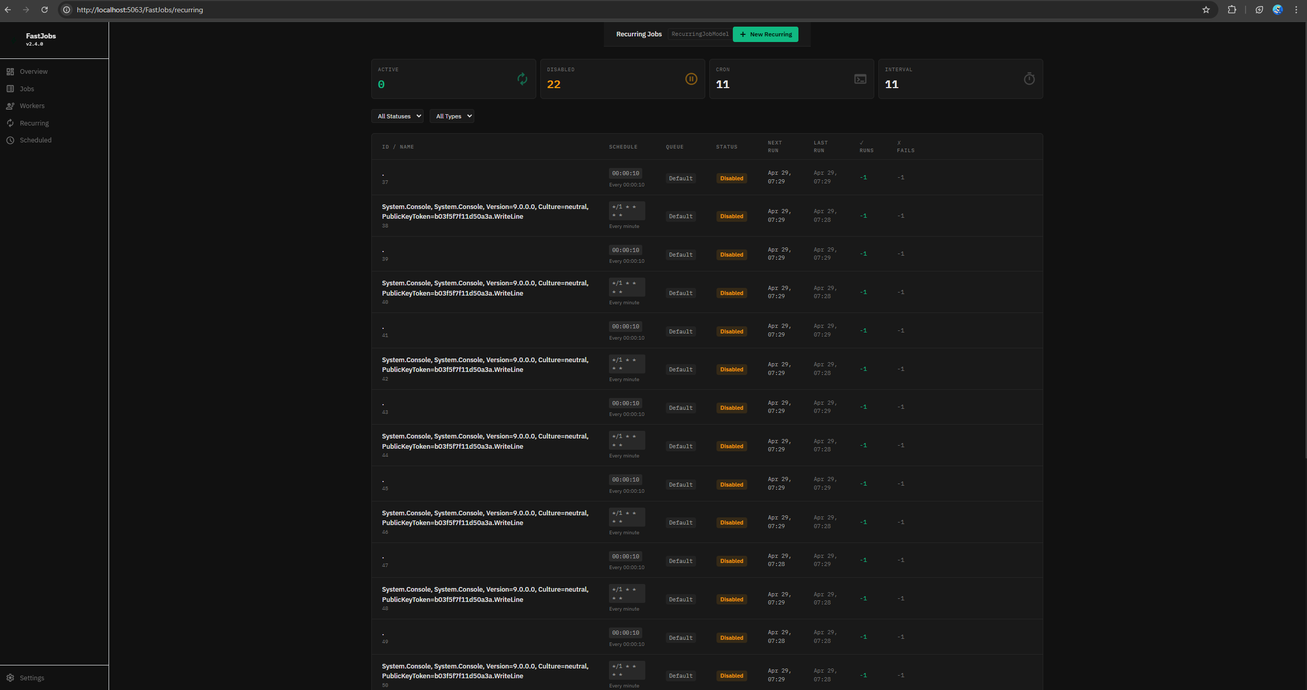Go to Jobs in the sidebar

(27, 89)
